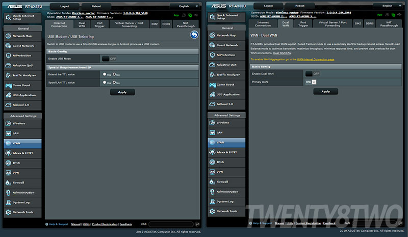Click FAQ search magnifier in left window
The width and height of the screenshot is (408, 237).
point(197,224)
